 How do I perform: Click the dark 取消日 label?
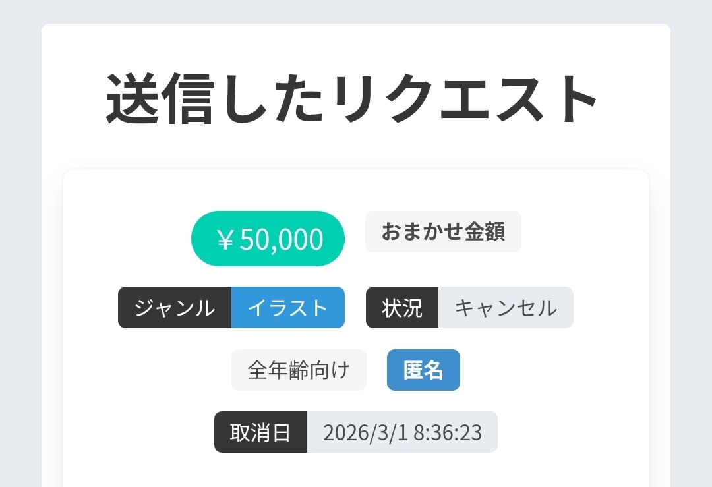(260, 432)
